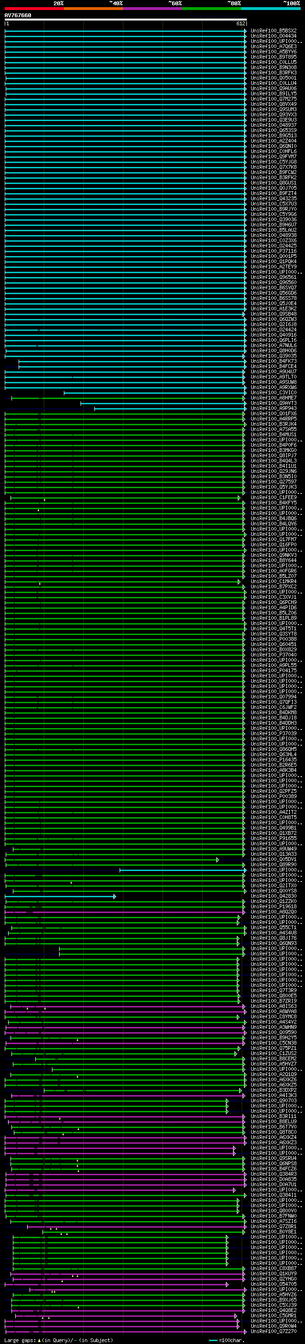
Task: Click label UniRef100_Q9AU06
Action: [274, 88]
